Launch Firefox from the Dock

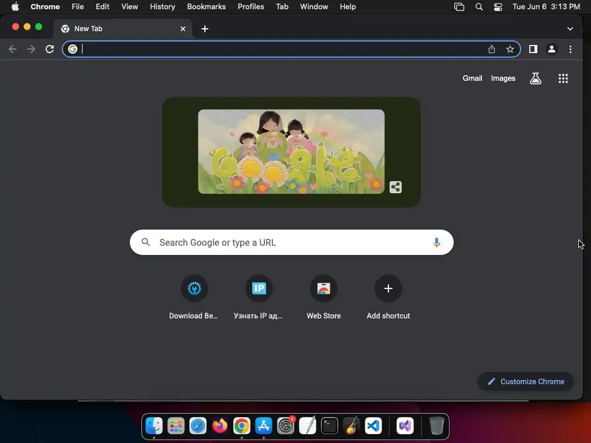click(x=220, y=426)
